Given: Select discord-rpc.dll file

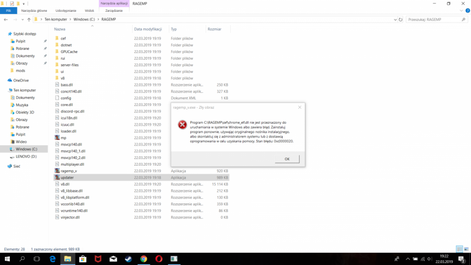Looking at the screenshot, I should coord(73,111).
